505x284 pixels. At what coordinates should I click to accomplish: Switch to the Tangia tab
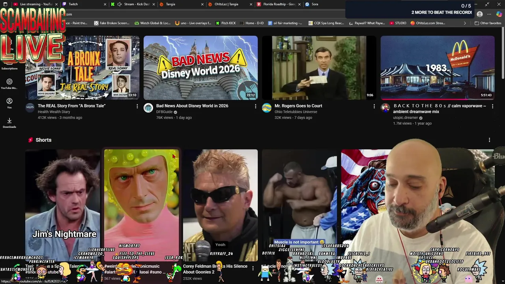click(181, 4)
